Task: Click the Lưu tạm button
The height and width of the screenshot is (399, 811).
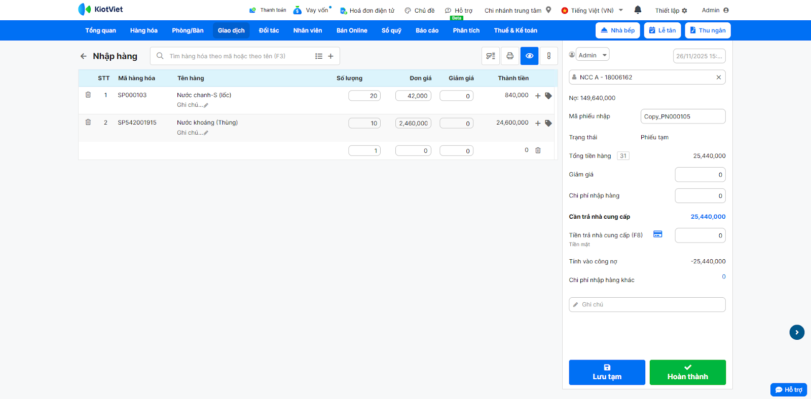Action: coord(607,372)
